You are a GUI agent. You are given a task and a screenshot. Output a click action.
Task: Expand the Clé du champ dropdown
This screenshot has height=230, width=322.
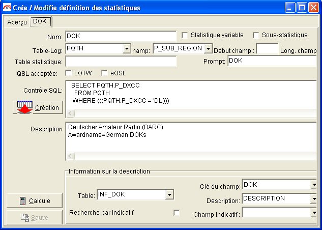[314, 185]
